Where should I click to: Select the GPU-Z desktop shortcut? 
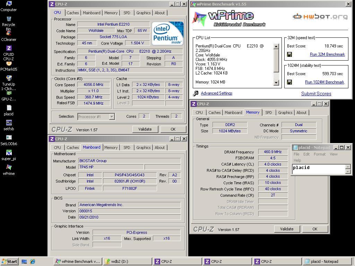(x=9, y=96)
